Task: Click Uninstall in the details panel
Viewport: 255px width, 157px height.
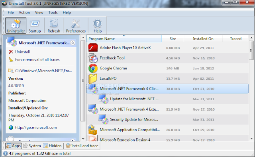Action: [23, 52]
